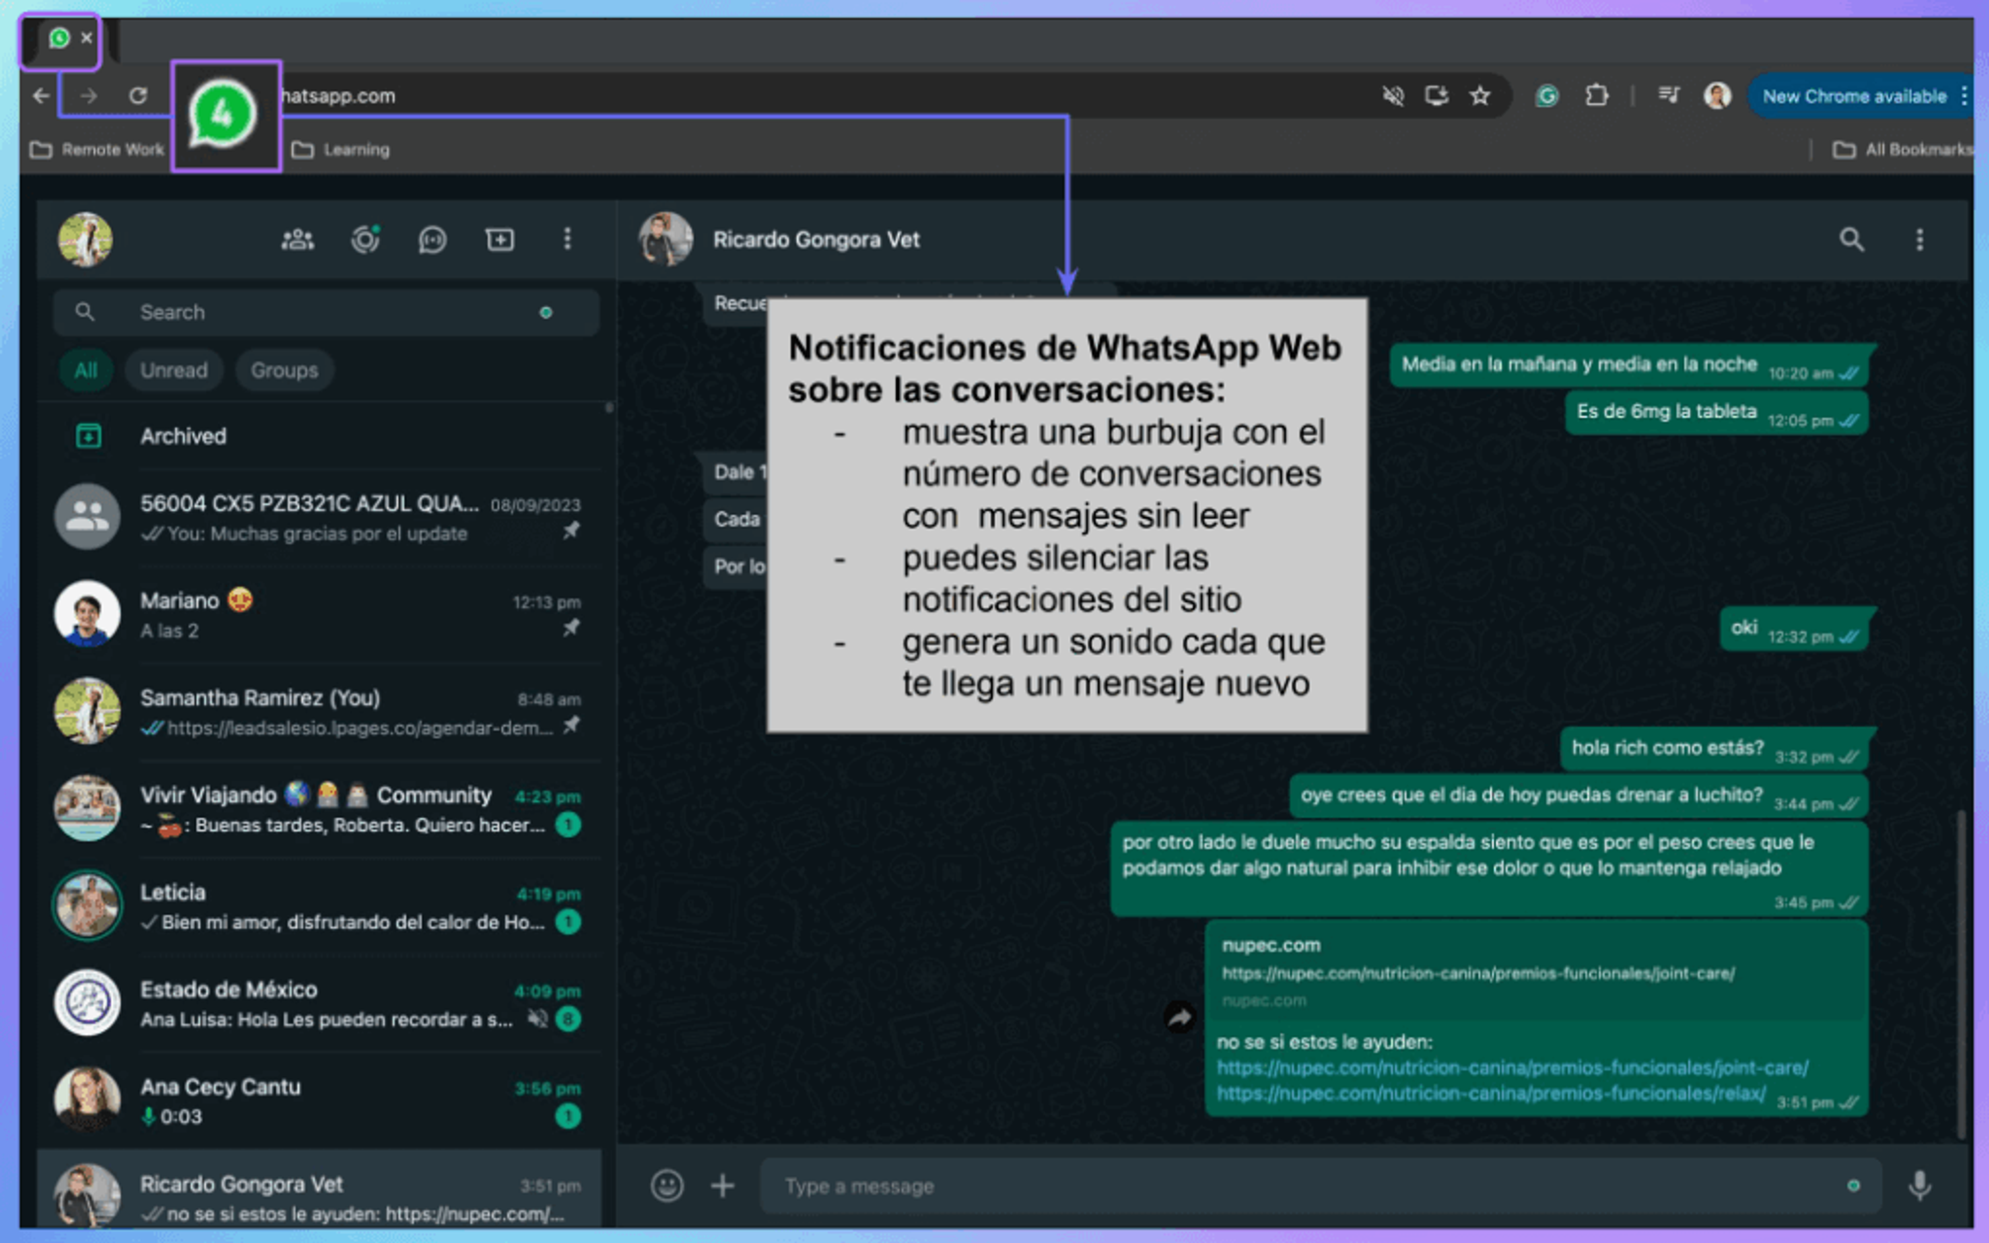
Task: Open the Learning bookmarks folder
Action: click(340, 150)
